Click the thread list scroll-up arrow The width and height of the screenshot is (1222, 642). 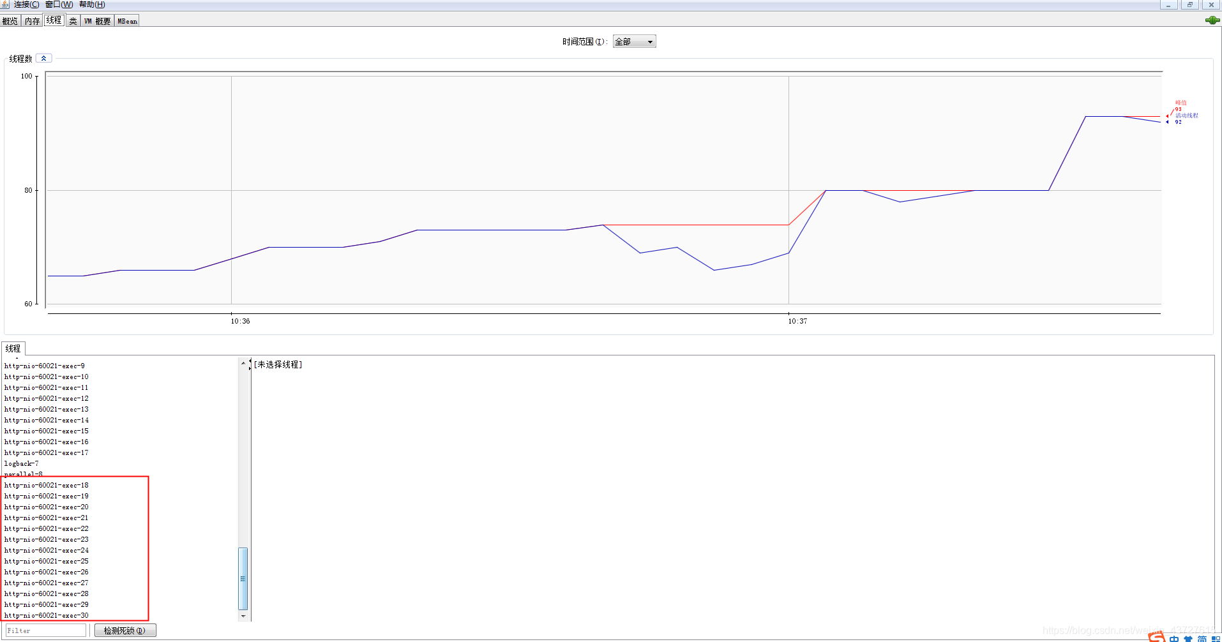243,363
